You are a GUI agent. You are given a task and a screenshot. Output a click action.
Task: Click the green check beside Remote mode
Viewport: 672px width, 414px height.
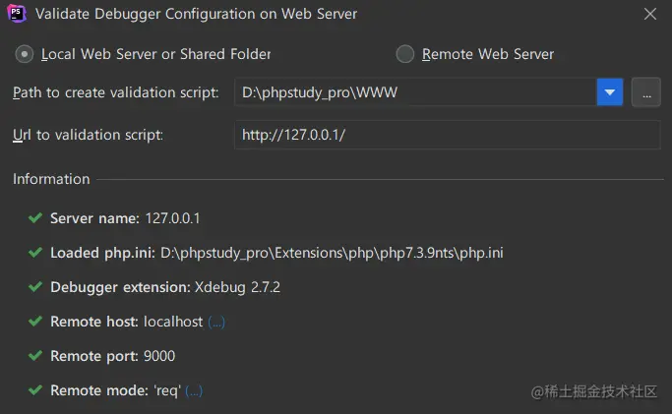tap(35, 390)
